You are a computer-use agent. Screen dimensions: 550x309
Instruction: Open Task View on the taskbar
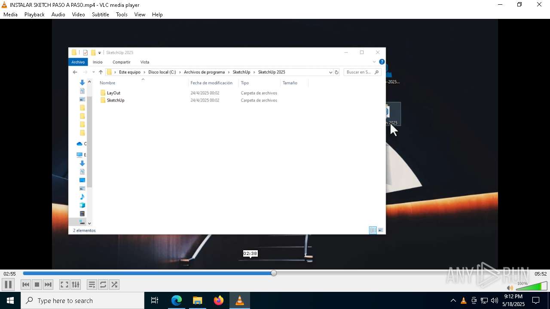[155, 300]
